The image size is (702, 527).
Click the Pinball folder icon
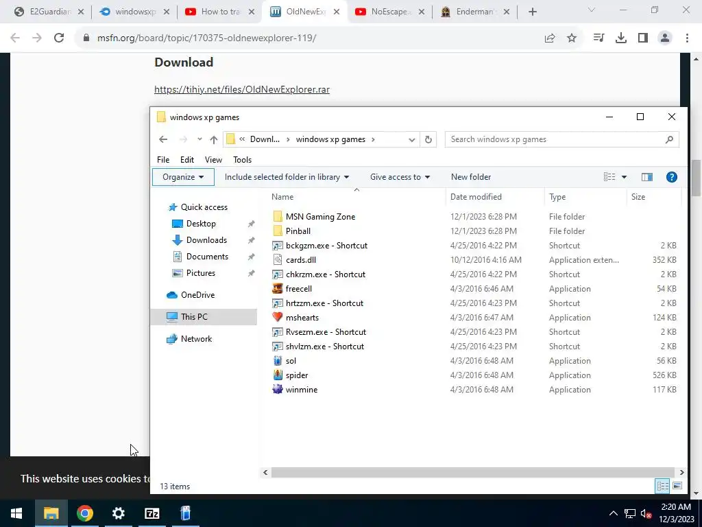point(278,231)
